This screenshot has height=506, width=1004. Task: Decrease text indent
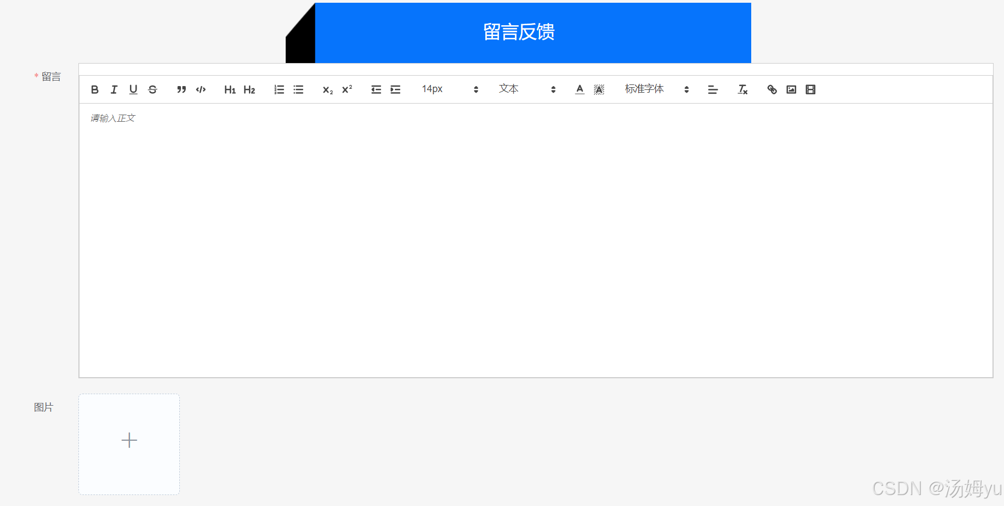click(376, 89)
